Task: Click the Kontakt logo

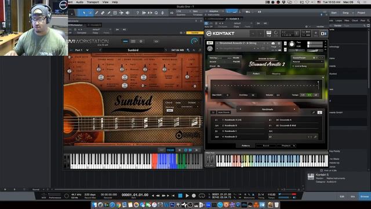Action: click(x=220, y=34)
